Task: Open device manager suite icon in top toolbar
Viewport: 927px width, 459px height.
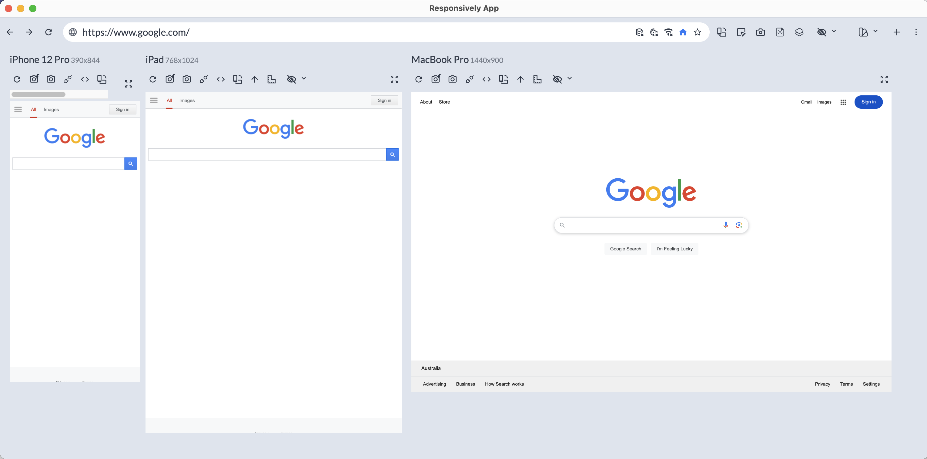Action: coord(863,32)
